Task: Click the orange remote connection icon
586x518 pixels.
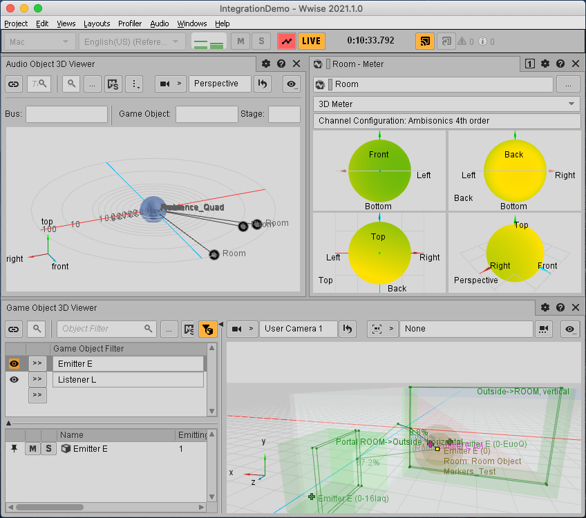Action: [425, 41]
